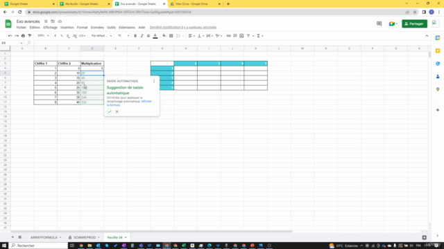Format as percent

[62, 36]
